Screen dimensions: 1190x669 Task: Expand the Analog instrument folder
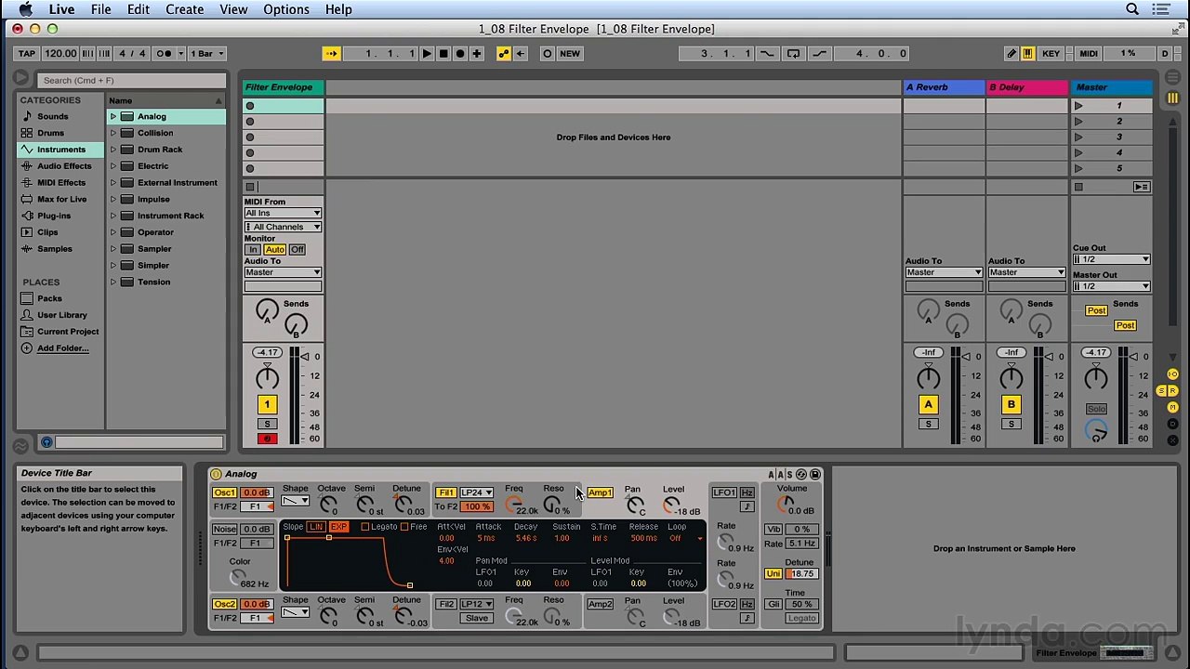(x=113, y=116)
